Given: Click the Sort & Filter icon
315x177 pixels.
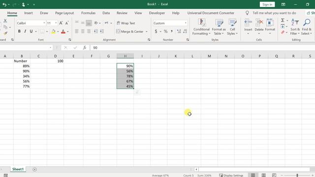Looking at the screenshot, I should (295, 22).
